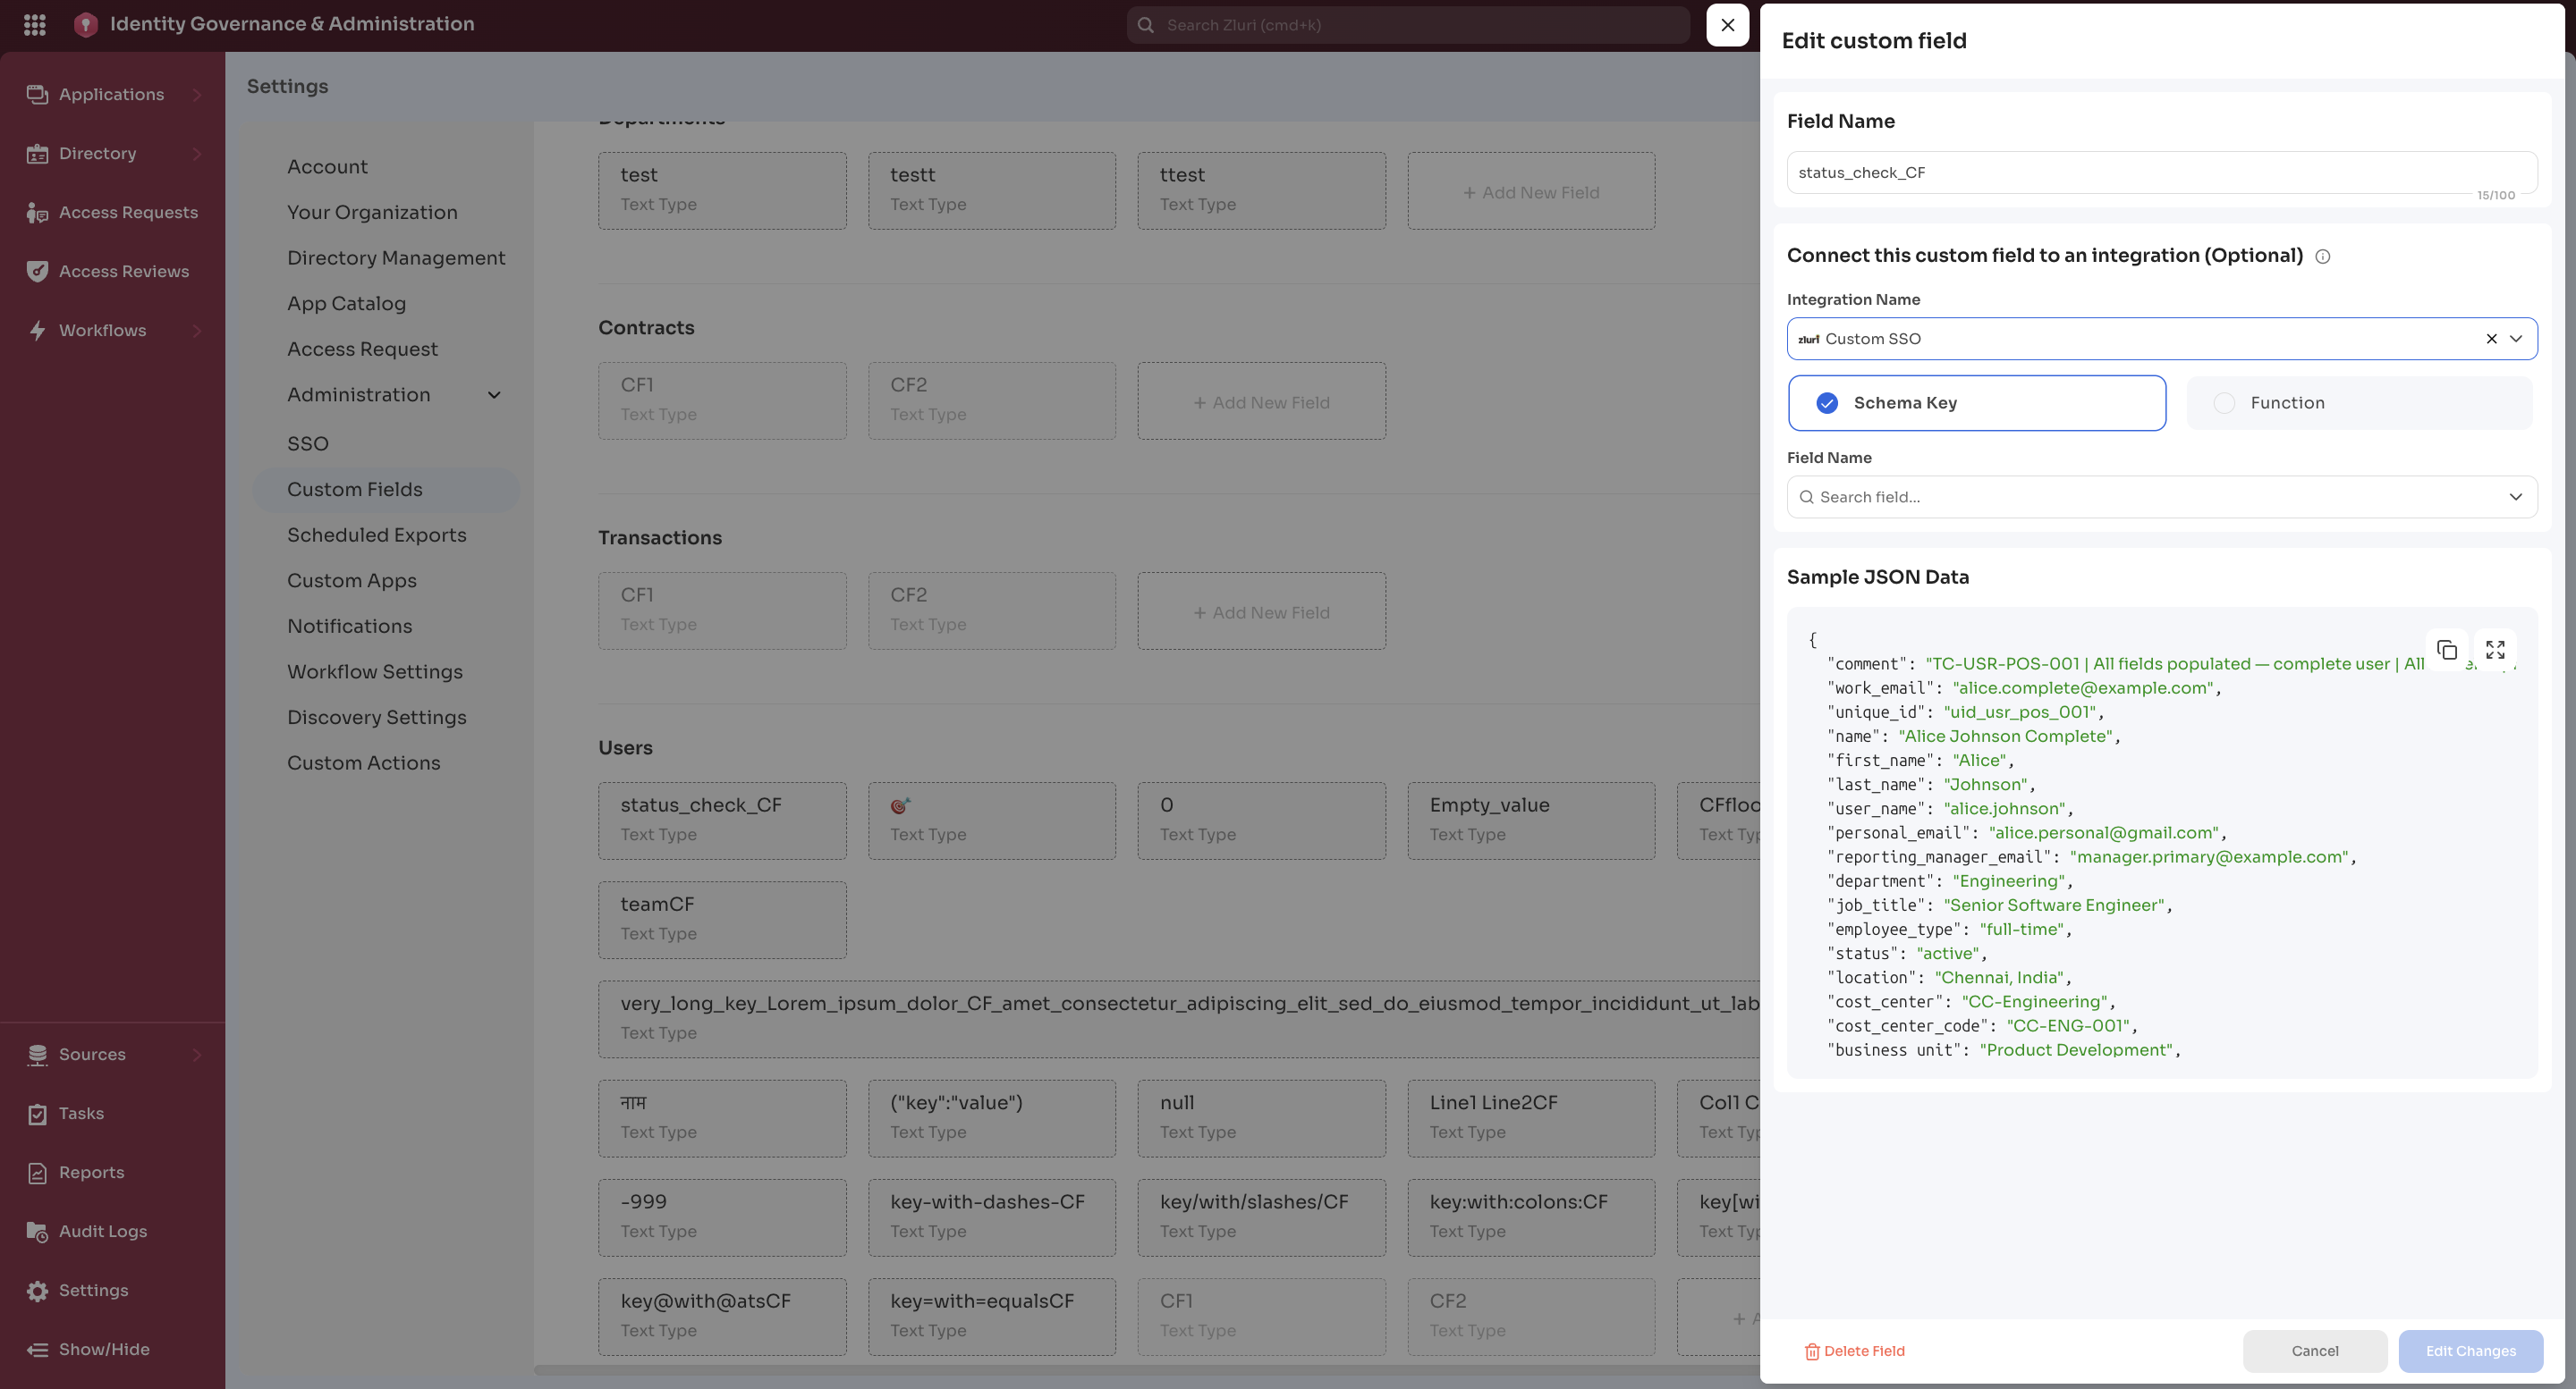Open the Custom Apps settings page

tap(352, 581)
